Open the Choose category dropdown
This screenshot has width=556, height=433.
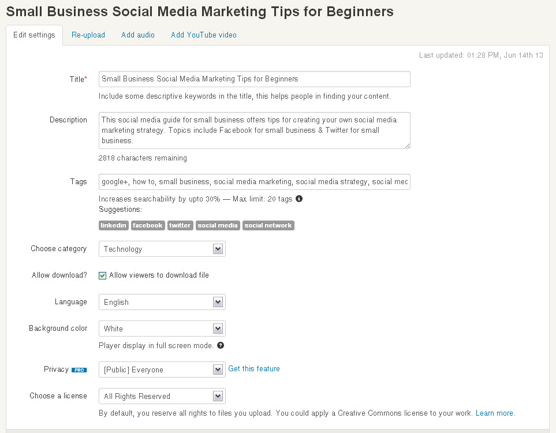click(x=162, y=249)
